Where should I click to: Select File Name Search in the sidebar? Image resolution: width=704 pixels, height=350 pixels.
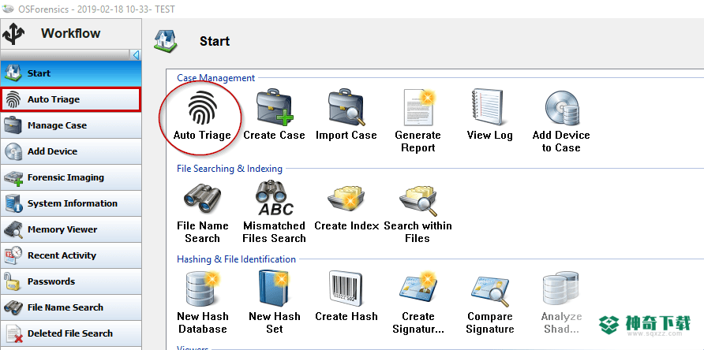(71, 307)
